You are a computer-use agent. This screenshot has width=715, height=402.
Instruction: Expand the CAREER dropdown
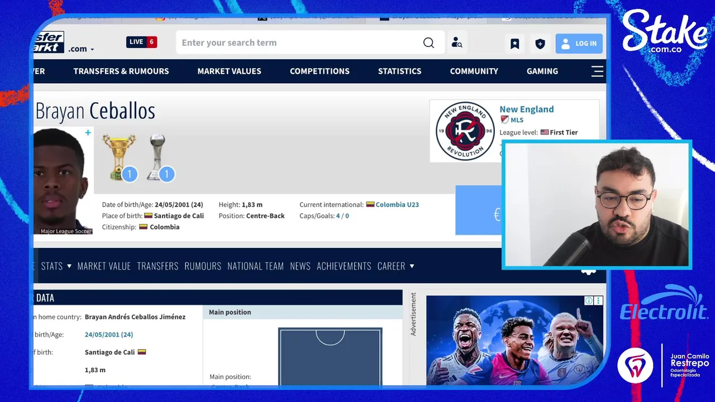tap(395, 266)
